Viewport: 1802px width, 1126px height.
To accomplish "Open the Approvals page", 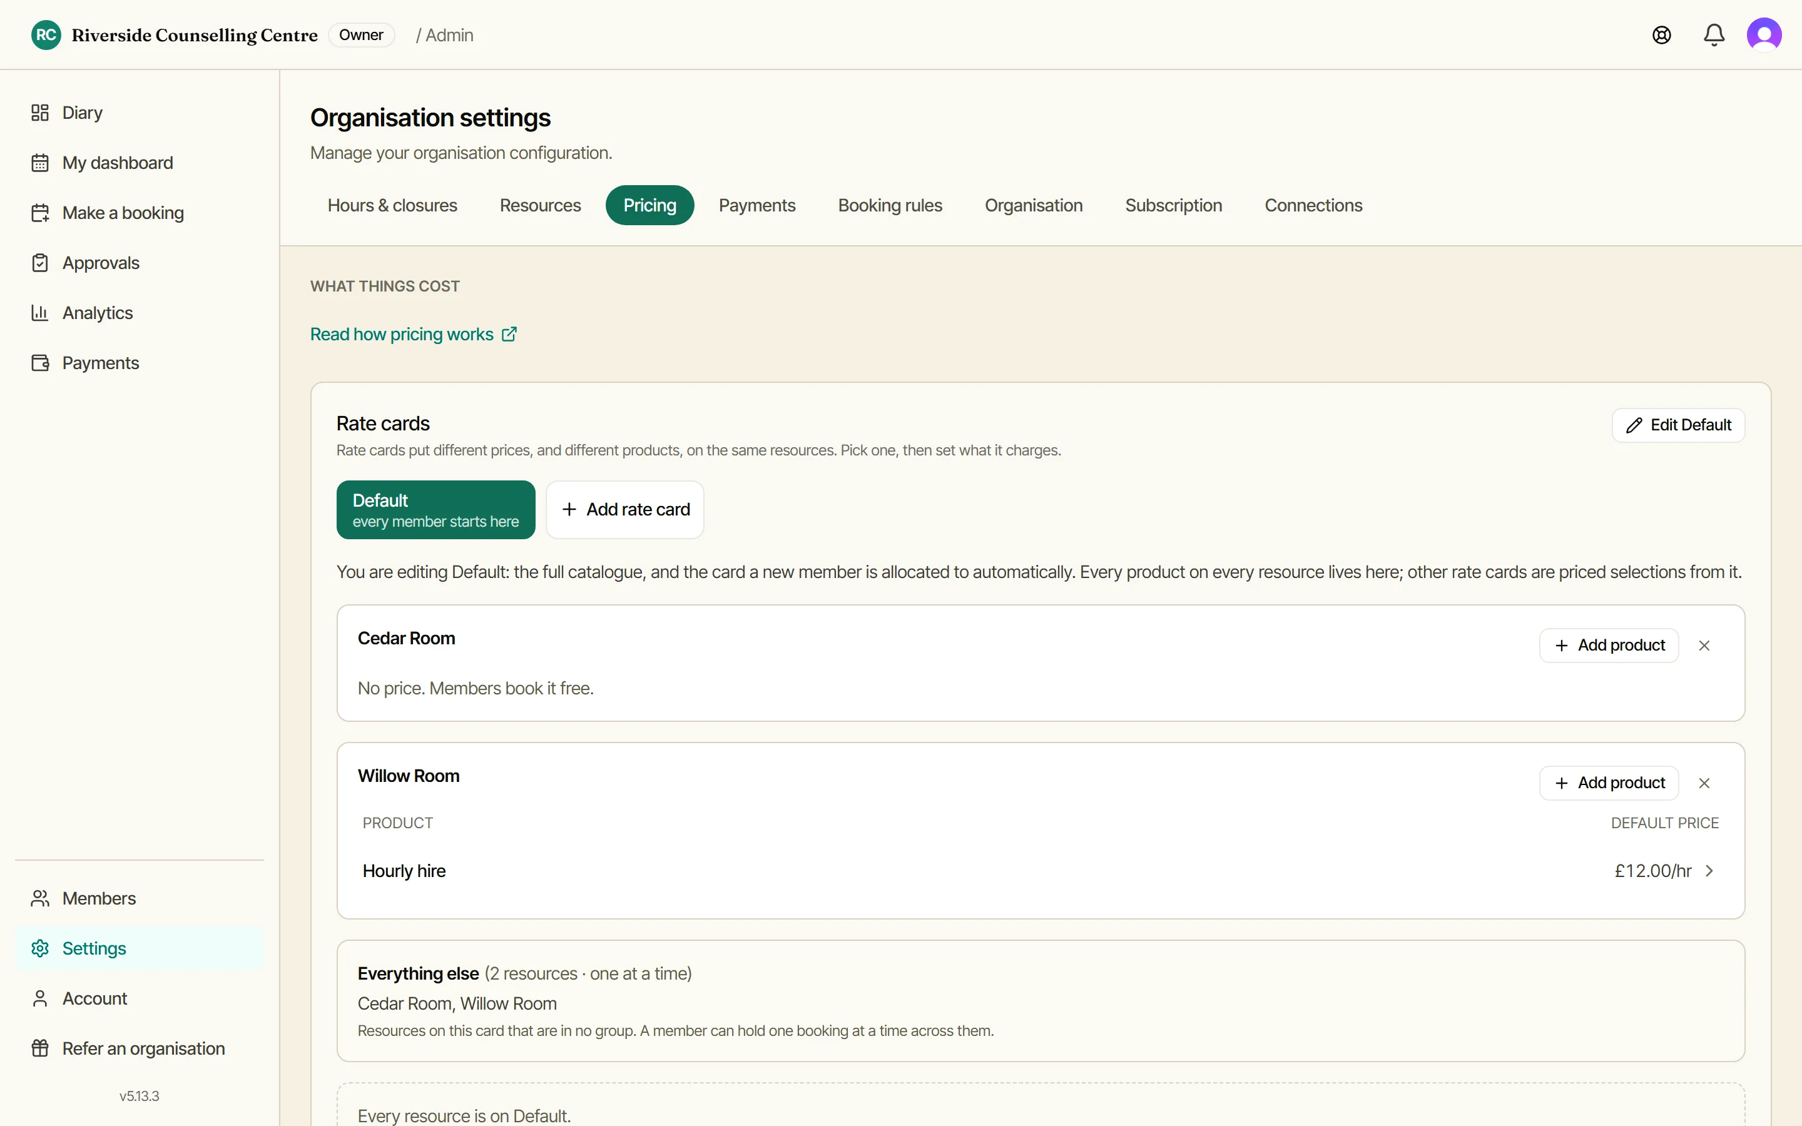I will click(x=140, y=263).
